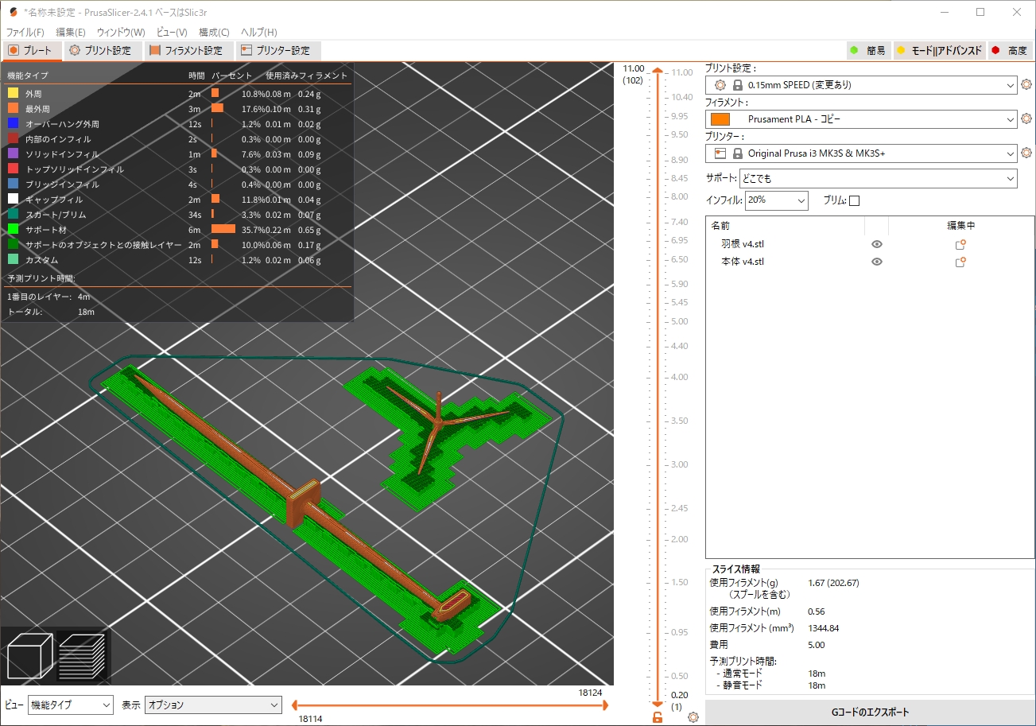Switch to the プリント設定 tab
This screenshot has height=726, width=1036.
(x=101, y=51)
